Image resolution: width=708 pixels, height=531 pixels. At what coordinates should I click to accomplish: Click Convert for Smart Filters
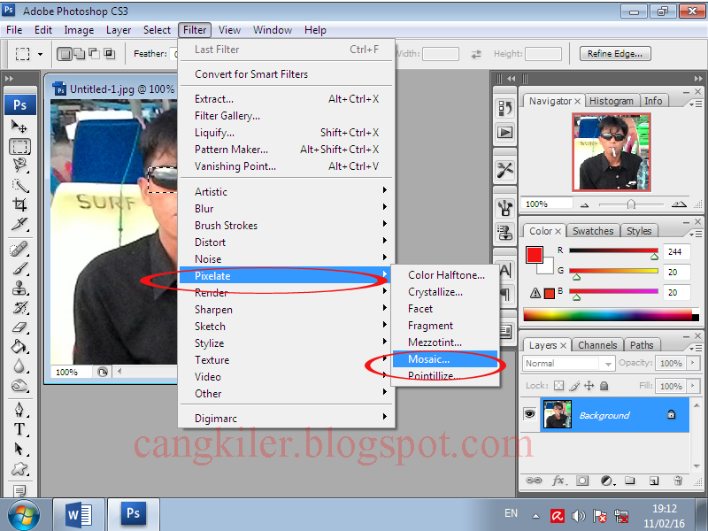tap(287, 74)
